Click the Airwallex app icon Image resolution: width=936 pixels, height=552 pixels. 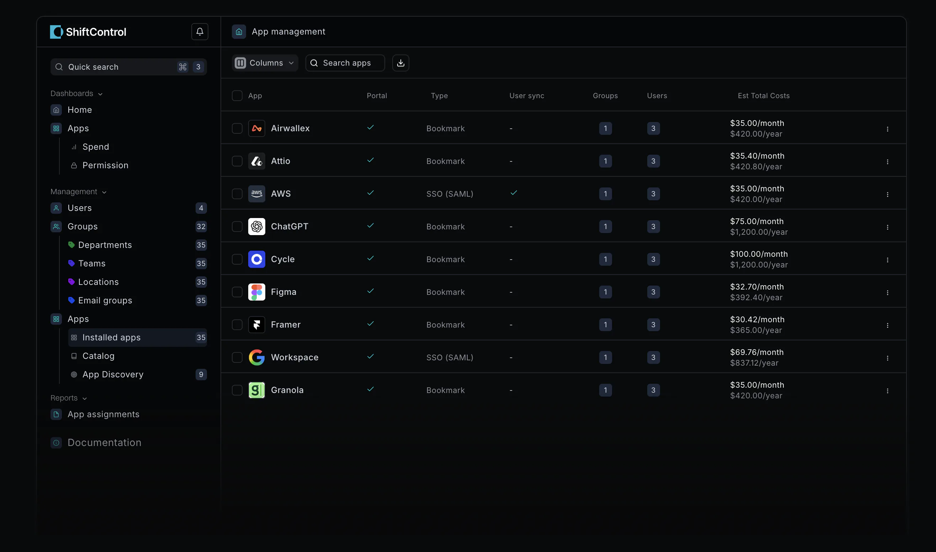pos(257,128)
